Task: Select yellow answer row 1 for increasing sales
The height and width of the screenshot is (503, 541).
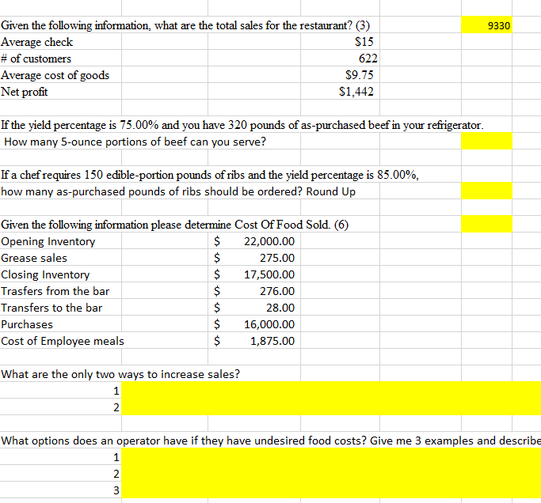Action: pyautogui.click(x=331, y=390)
